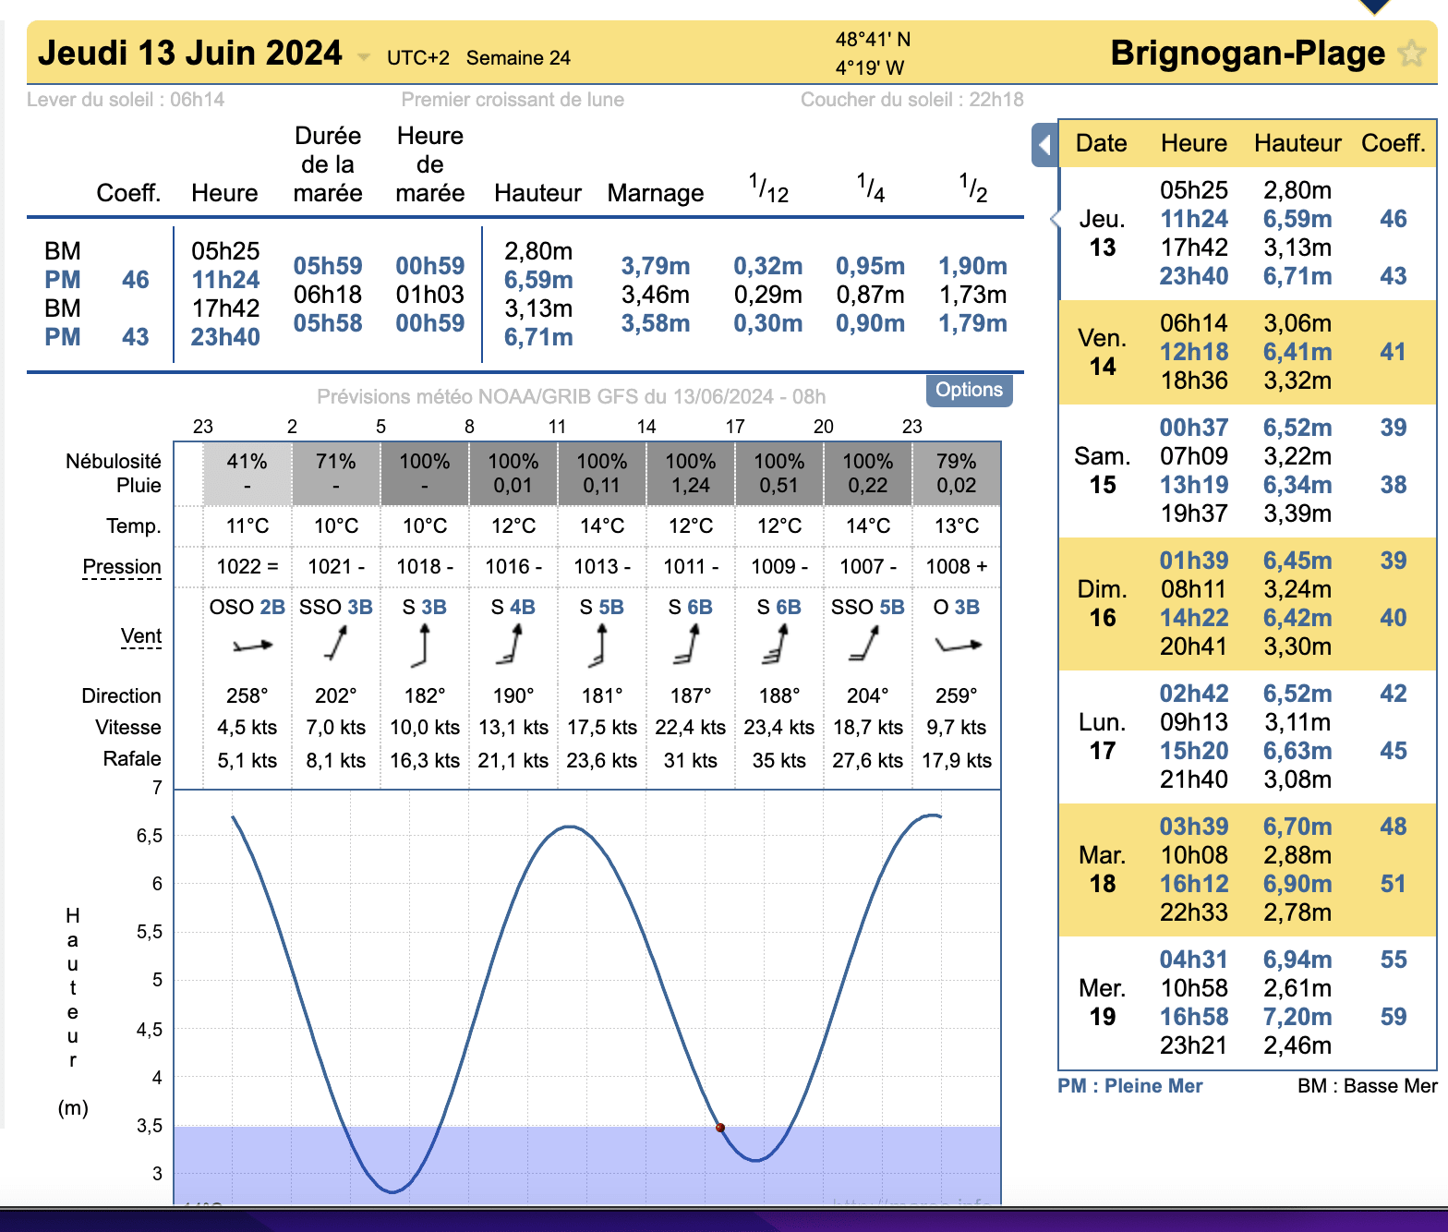Select Ven. 14 in the tide calendar
The height and width of the screenshot is (1232, 1448).
(1102, 352)
